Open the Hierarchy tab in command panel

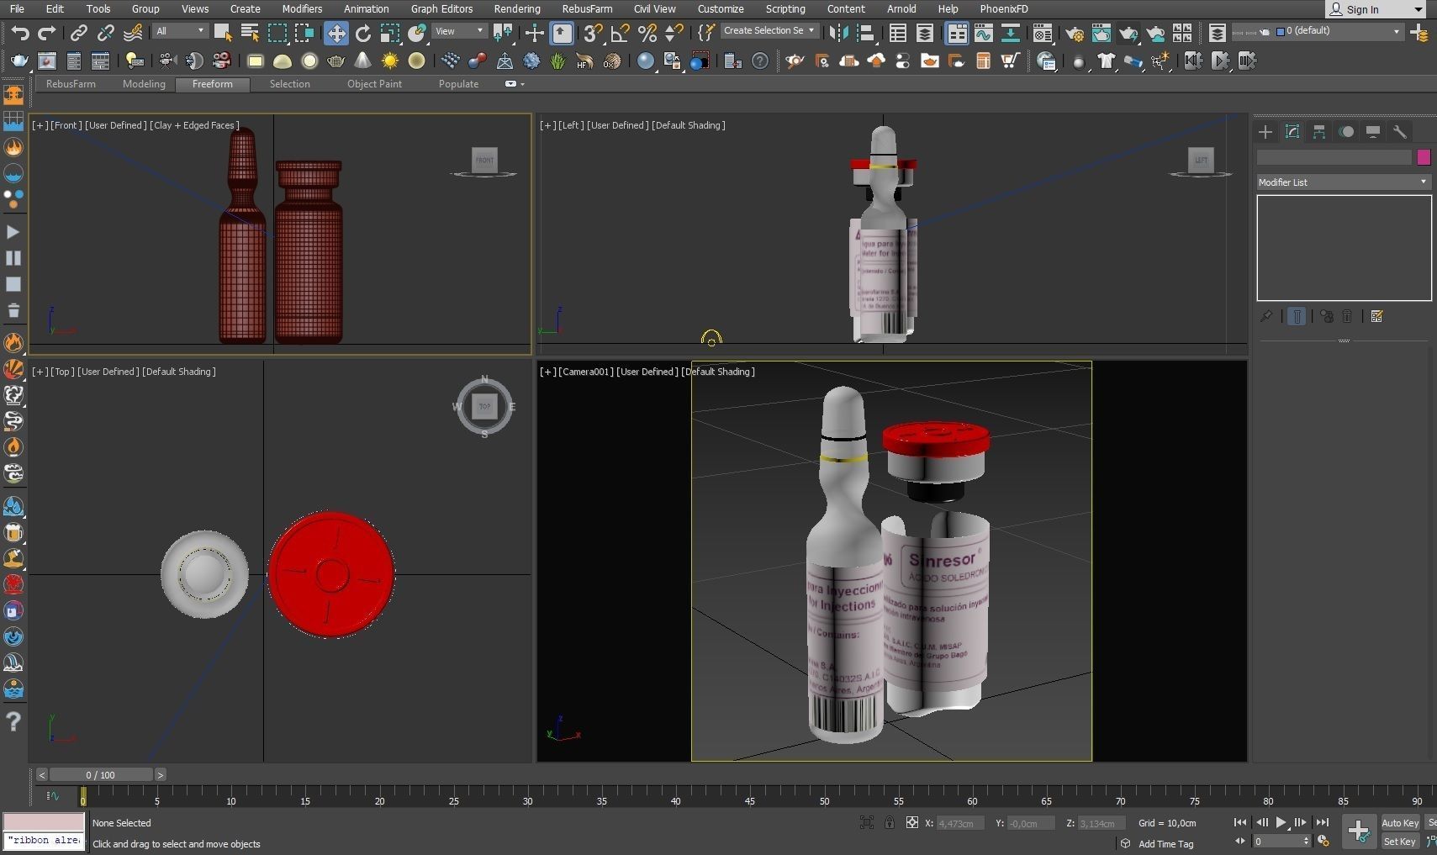click(x=1319, y=132)
